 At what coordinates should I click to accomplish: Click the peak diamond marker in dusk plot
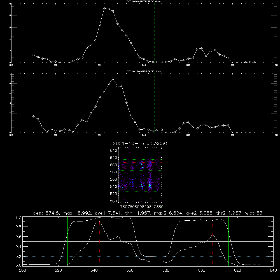(113, 79)
